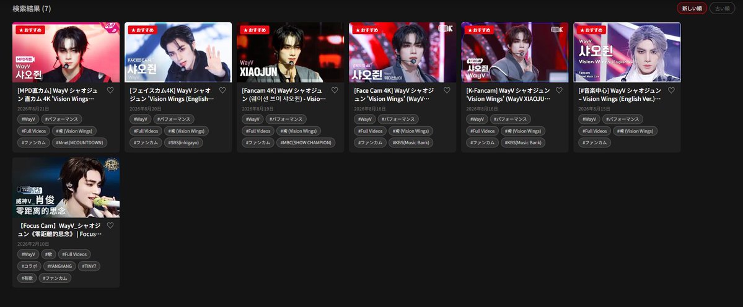
Task: Click #Full Videos tag on the [フェイスカム4K] card
Action: [146, 131]
